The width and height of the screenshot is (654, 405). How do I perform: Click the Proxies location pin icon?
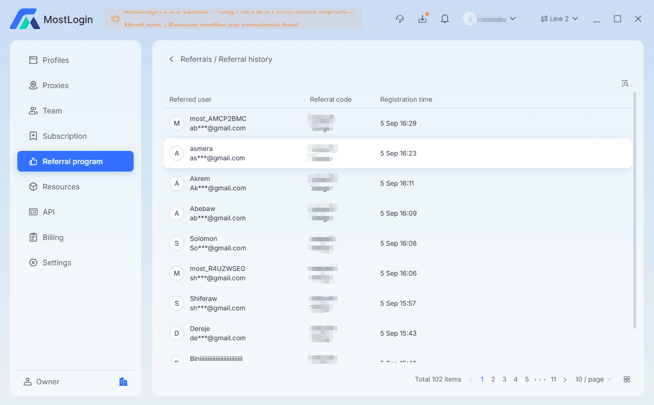tap(33, 85)
